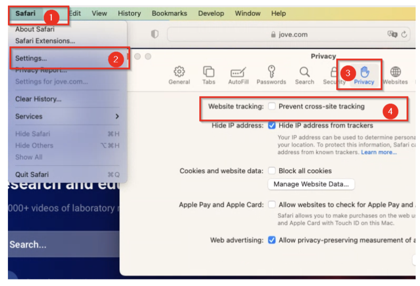Uncheck Hide IP address from trackers
Screen dimensions: 420x286
[x=272, y=125]
